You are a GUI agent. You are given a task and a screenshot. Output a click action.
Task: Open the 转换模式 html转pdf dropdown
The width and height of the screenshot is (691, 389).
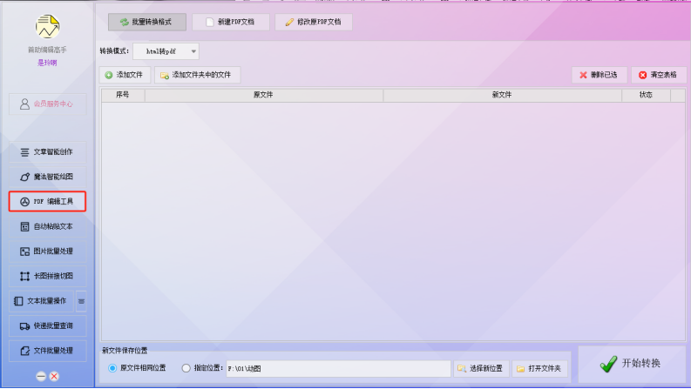pyautogui.click(x=166, y=51)
